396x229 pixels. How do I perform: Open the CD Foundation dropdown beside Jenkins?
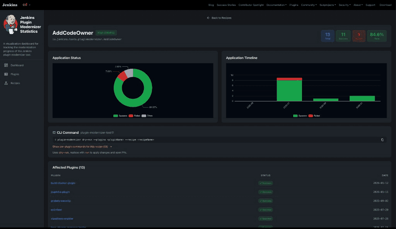pos(26,5)
